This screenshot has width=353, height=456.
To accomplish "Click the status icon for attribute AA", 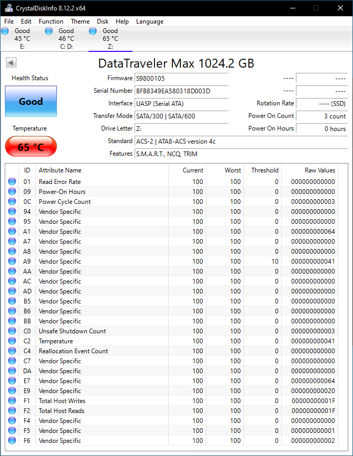I will pos(12,271).
